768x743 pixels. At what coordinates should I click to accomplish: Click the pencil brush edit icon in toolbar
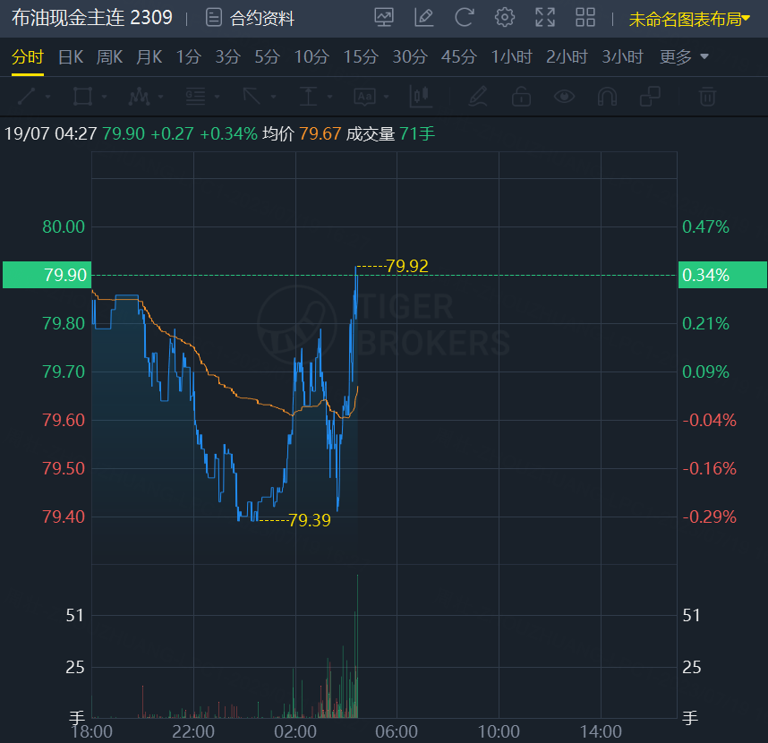point(478,97)
